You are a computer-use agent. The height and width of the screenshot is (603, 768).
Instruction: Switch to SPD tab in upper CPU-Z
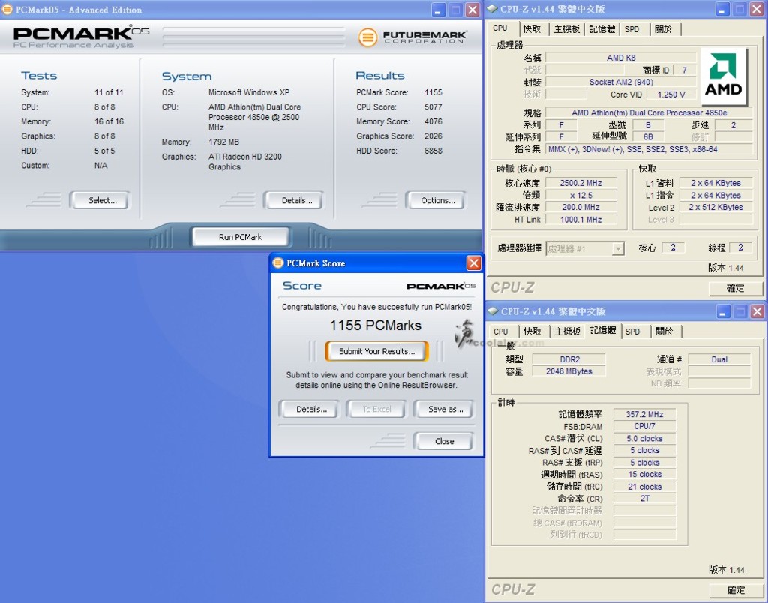631,29
